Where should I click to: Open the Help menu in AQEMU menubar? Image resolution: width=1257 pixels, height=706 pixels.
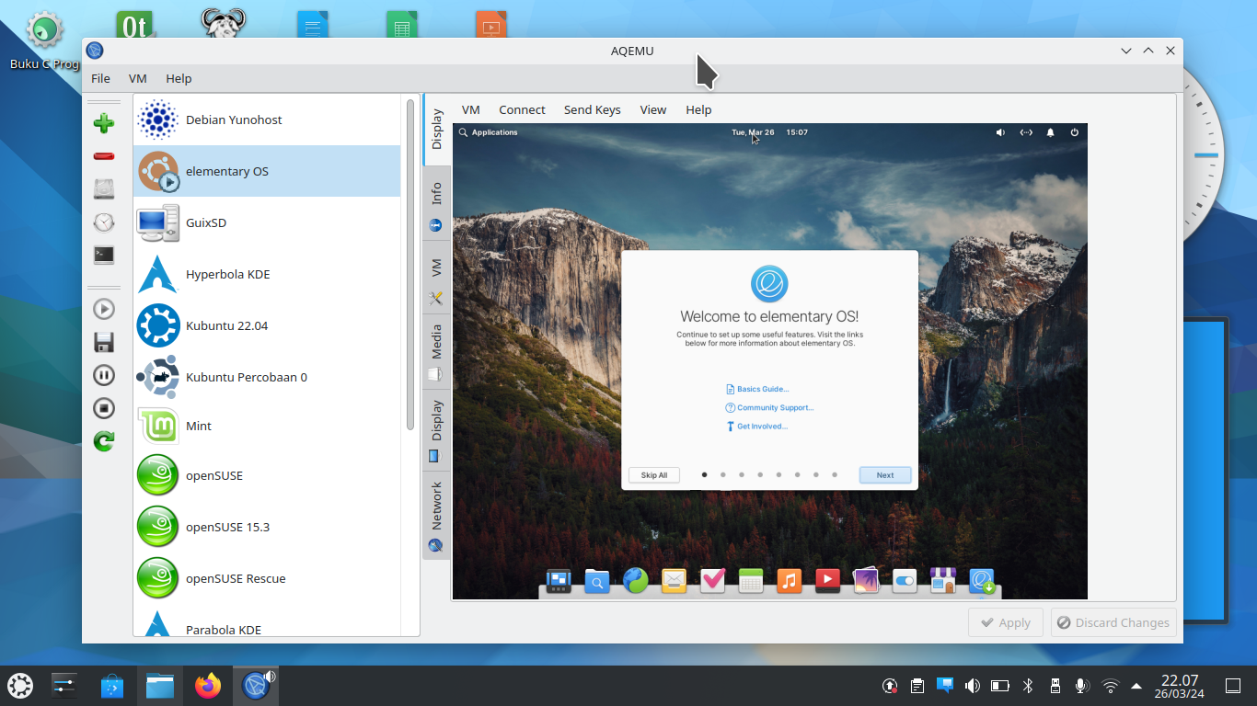(179, 78)
